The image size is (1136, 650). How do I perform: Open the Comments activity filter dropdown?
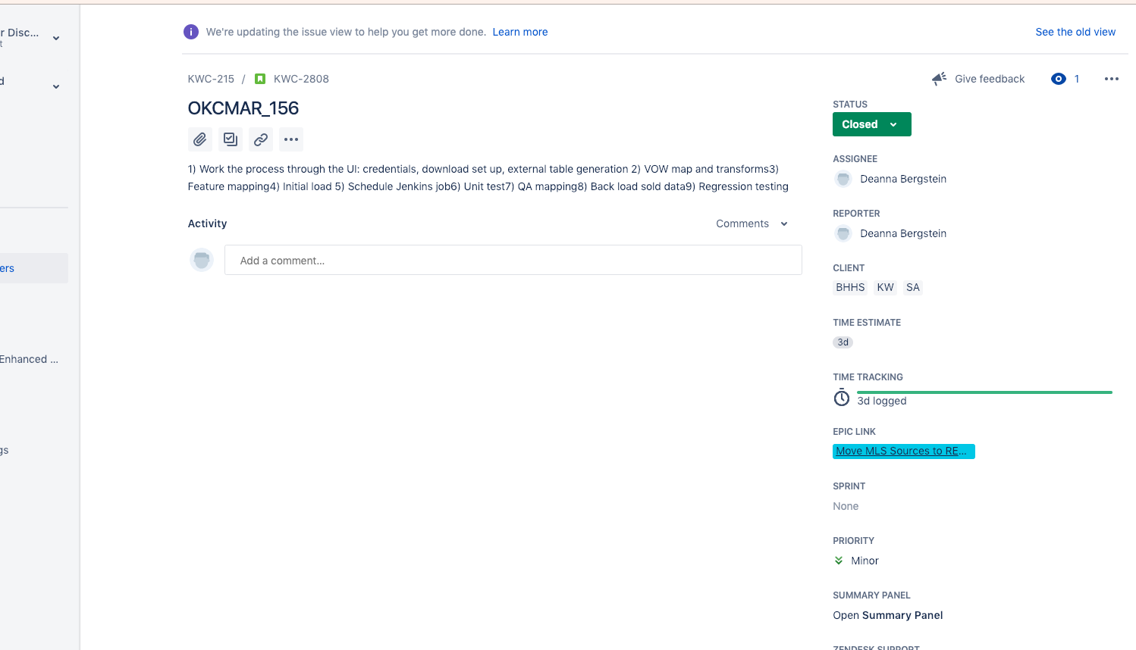(752, 223)
